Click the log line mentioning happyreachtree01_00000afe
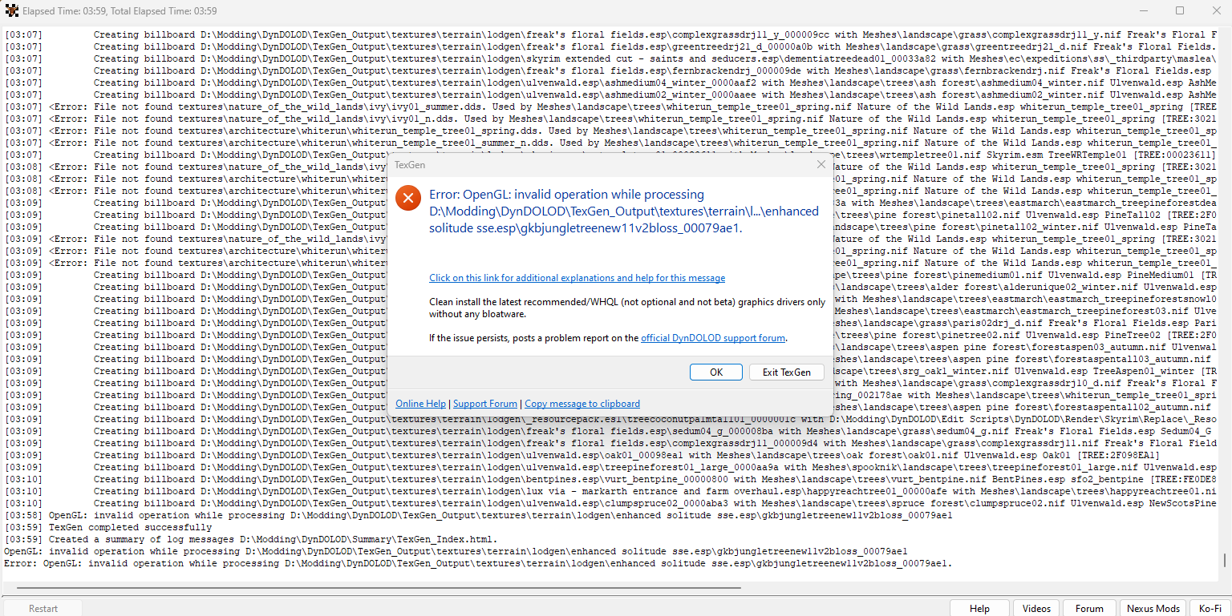The image size is (1232, 616). 611,491
